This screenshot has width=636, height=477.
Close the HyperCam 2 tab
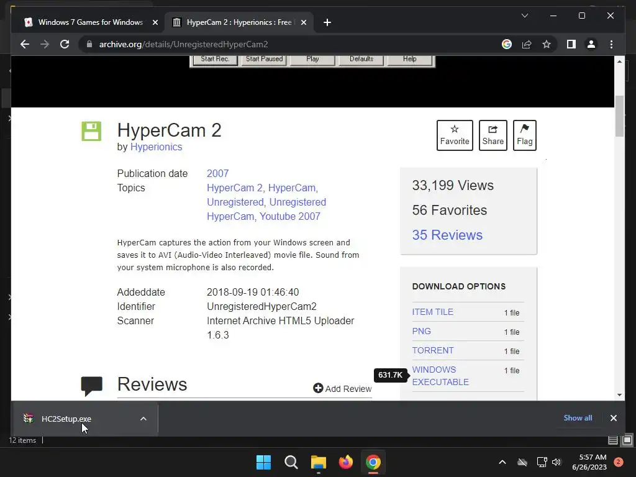303,22
